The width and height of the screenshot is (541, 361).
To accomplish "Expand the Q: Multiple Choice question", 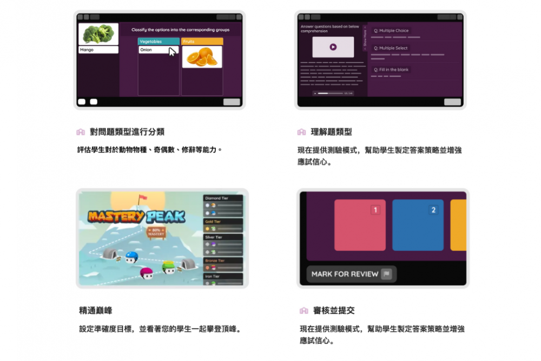I will [391, 31].
